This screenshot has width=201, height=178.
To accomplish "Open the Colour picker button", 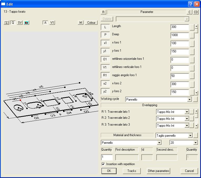I will coord(91,23).
